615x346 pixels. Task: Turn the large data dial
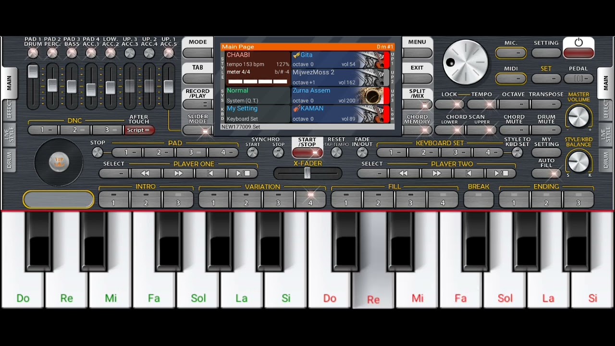click(x=465, y=62)
